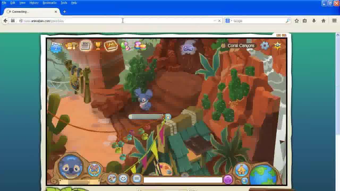Click the purple question mark button
This screenshot has width=340, height=191.
pos(228,180)
